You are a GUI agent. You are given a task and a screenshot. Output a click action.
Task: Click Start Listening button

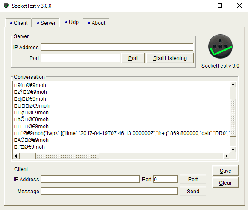(x=170, y=58)
